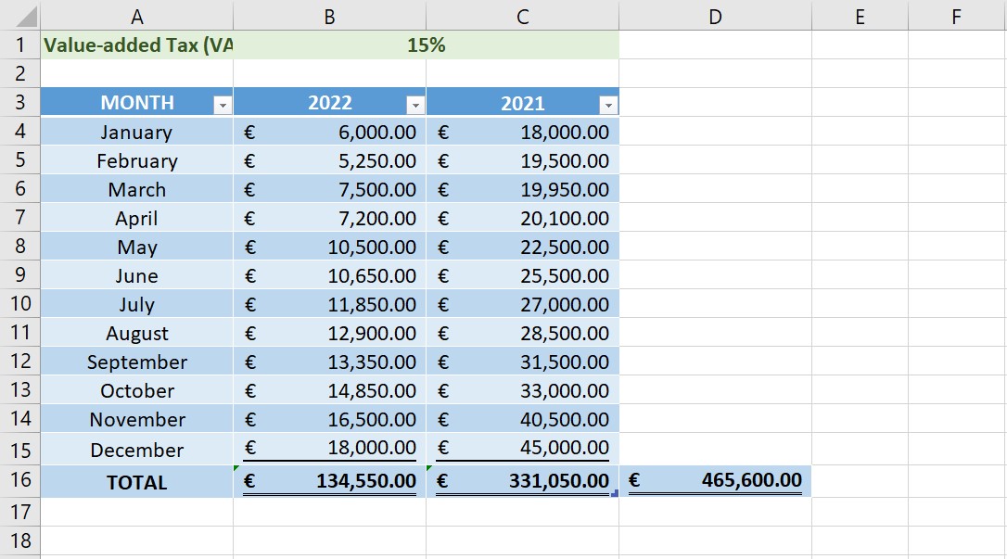
Task: Select the 12,900.00 August 2022 value
Action: [329, 333]
